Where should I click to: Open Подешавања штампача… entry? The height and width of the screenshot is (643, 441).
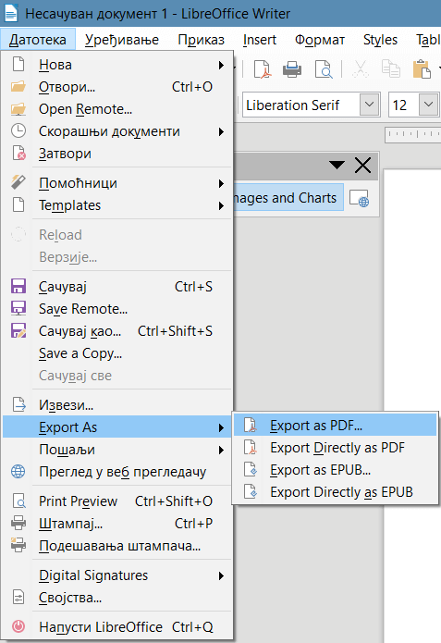(118, 546)
